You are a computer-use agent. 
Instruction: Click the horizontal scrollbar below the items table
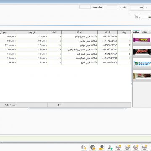pos(77,108)
